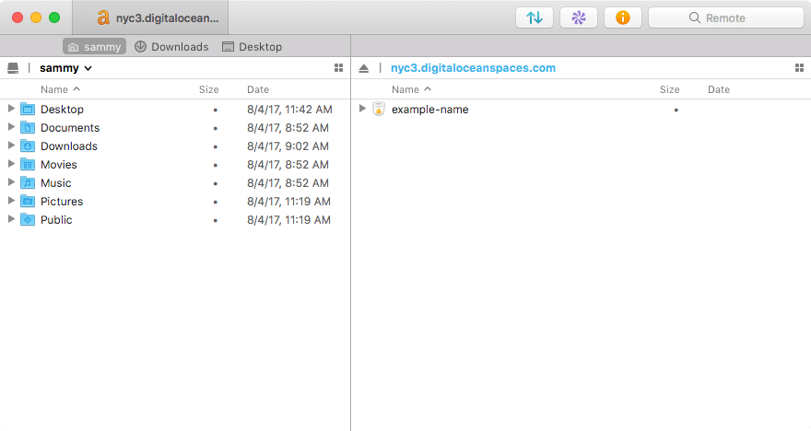Click the Music folder icon
The width and height of the screenshot is (811, 431).
click(x=28, y=183)
